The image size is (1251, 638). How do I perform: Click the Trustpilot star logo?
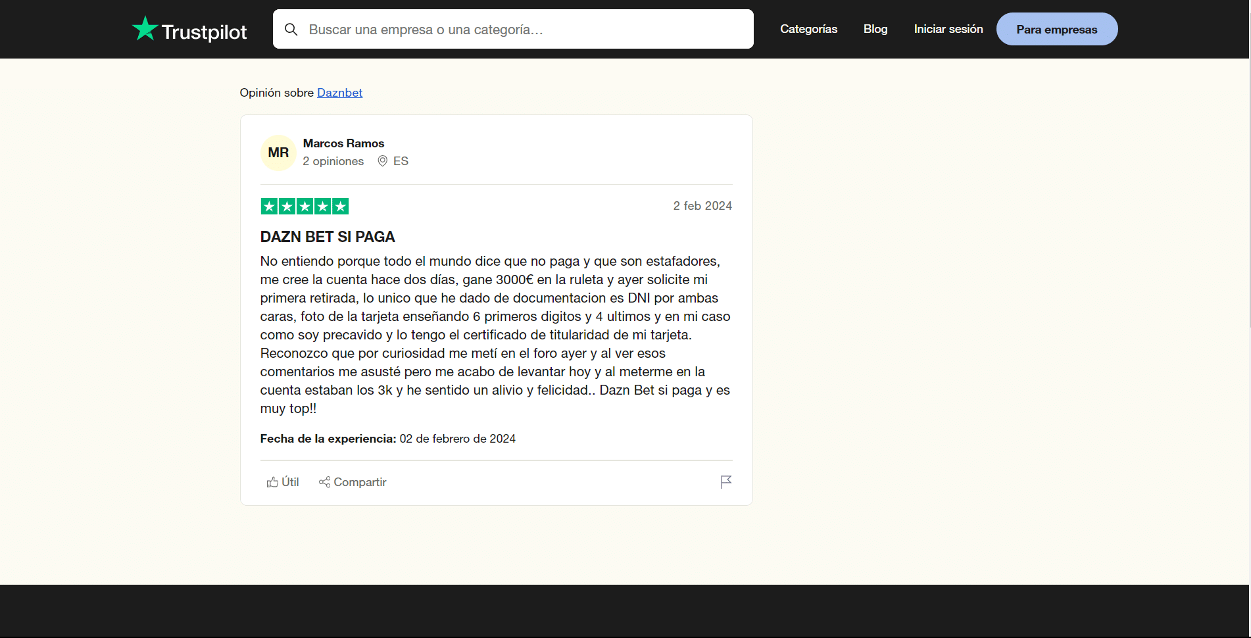coord(144,28)
